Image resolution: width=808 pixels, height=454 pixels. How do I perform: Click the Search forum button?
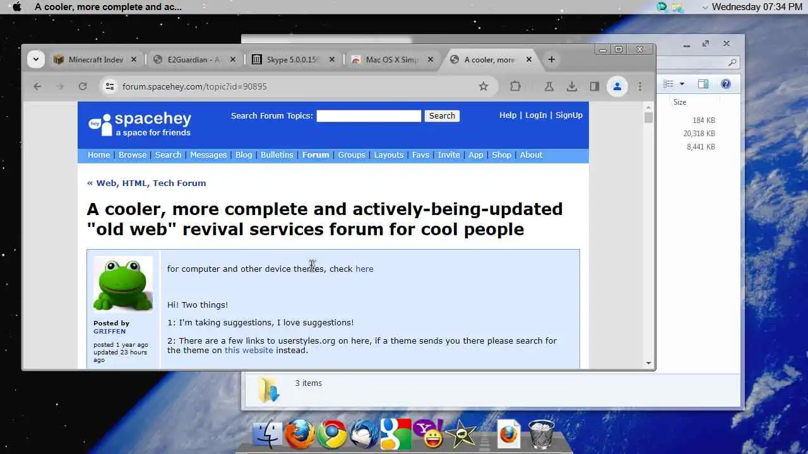[442, 115]
